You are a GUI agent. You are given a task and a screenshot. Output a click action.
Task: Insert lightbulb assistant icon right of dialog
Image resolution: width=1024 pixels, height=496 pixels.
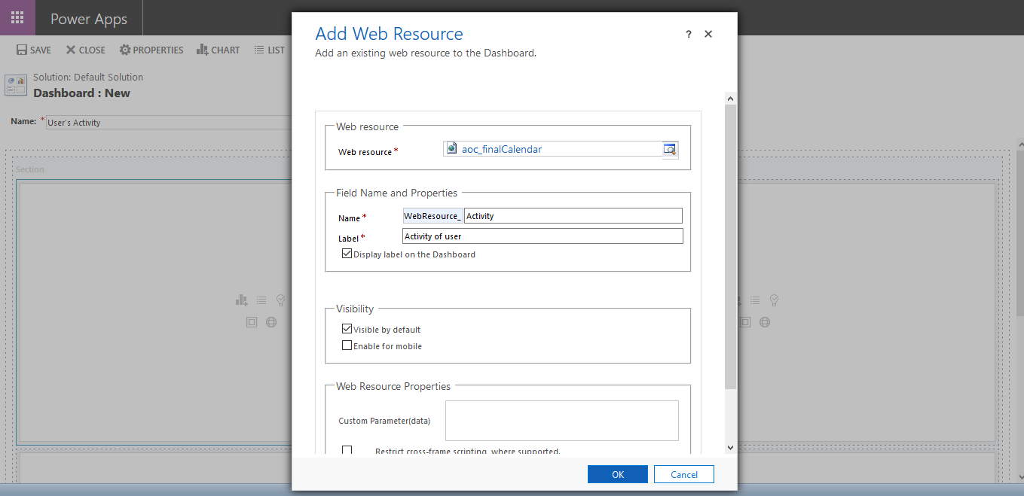pyautogui.click(x=774, y=300)
